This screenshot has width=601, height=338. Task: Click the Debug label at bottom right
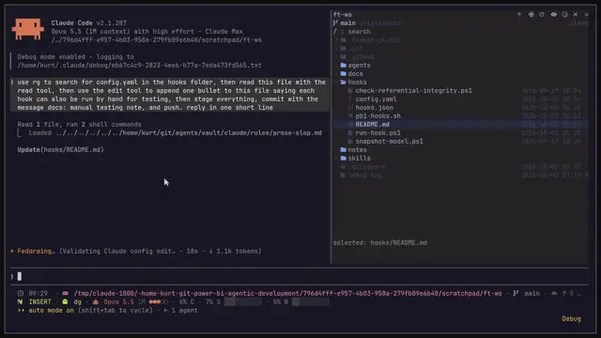571,319
